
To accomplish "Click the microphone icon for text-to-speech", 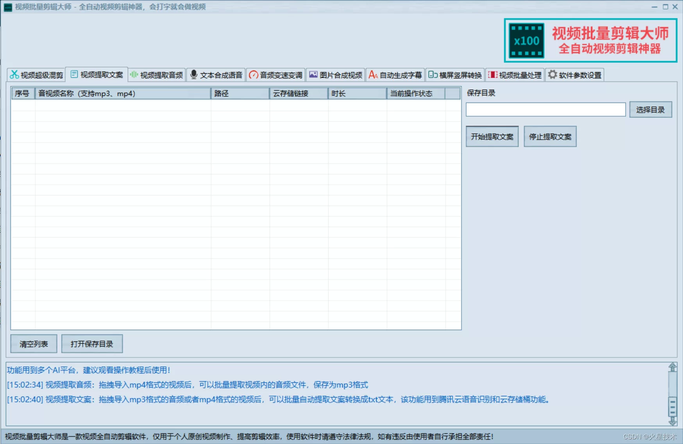I will point(193,75).
